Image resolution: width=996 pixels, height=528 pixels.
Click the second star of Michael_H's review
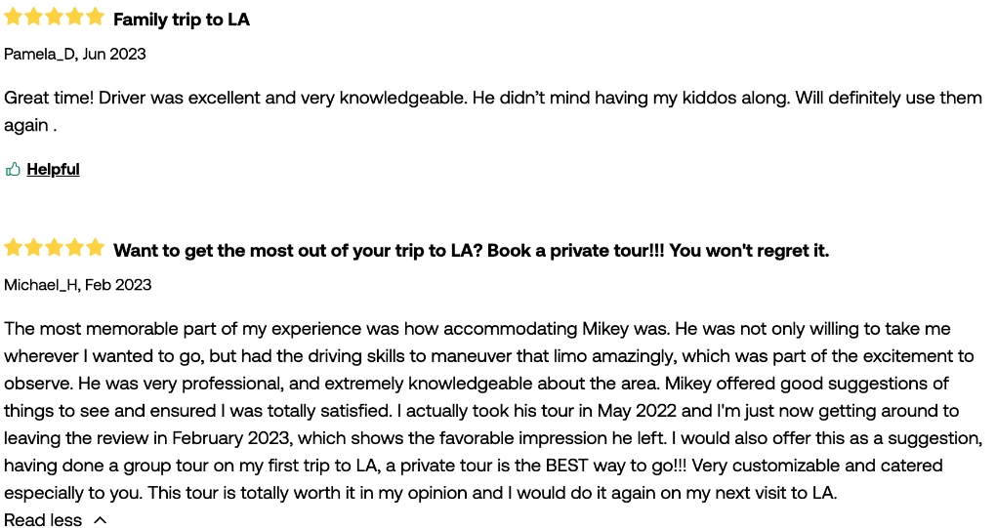pos(33,248)
